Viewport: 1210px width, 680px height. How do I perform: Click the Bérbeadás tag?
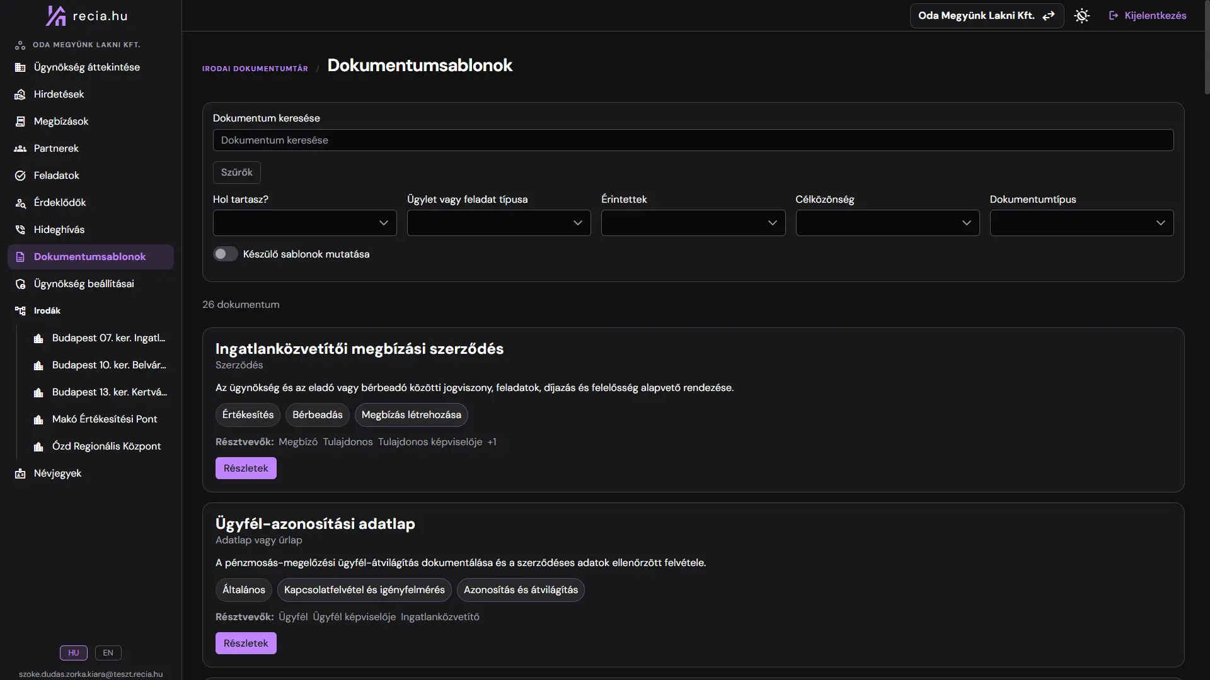click(x=318, y=415)
